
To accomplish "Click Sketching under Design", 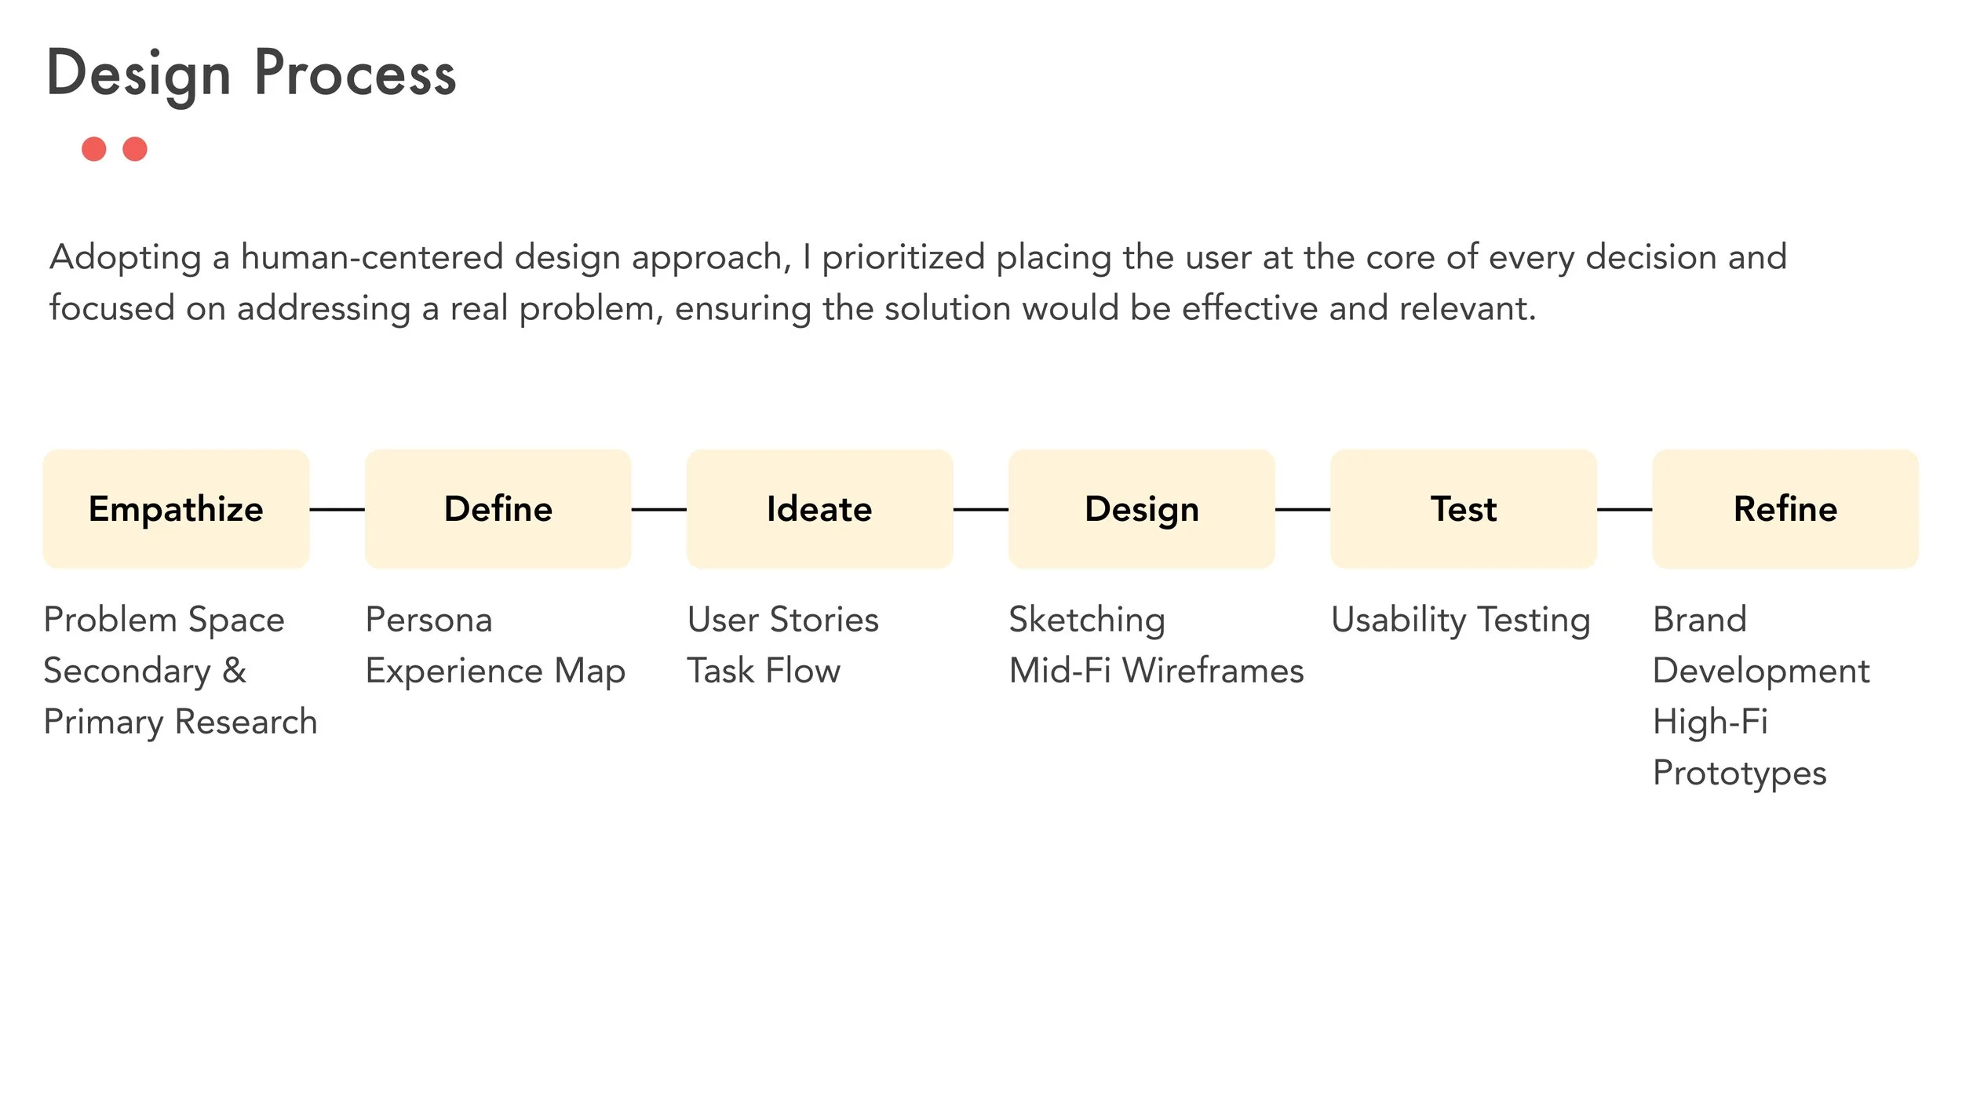I will (x=1087, y=621).
